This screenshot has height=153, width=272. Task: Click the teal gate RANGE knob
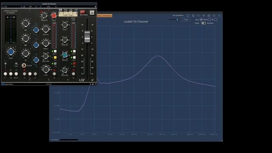click(65, 55)
